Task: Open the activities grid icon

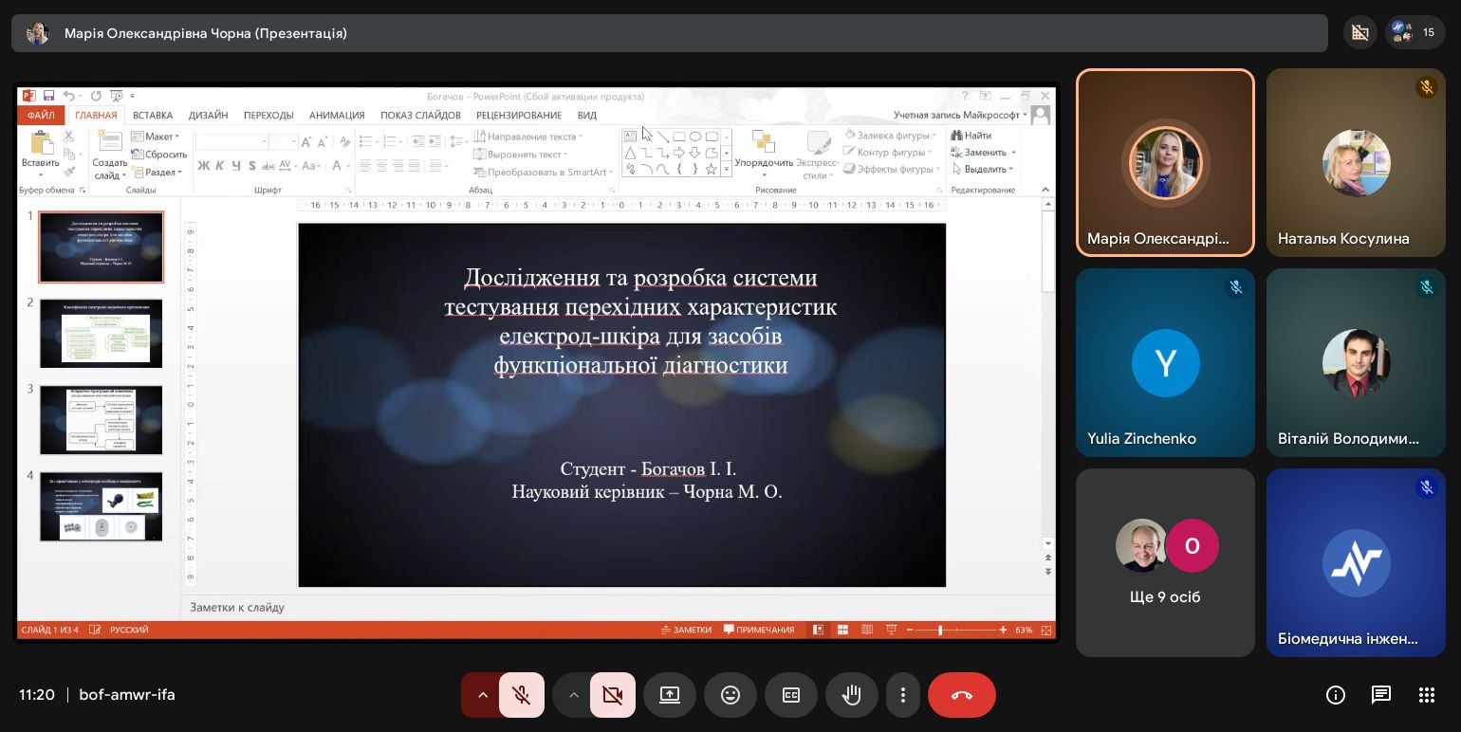Action: (x=1427, y=695)
